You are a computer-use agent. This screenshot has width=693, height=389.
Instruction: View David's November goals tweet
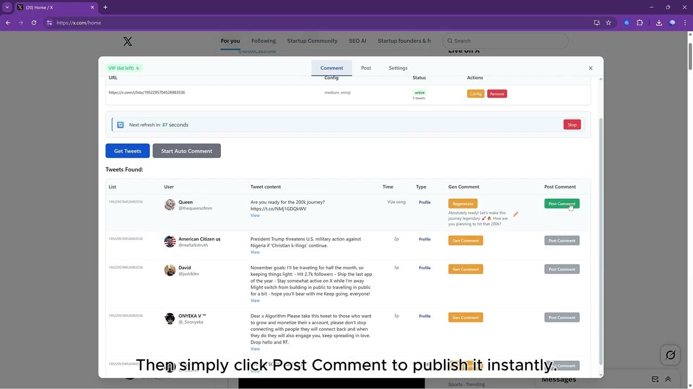click(255, 301)
